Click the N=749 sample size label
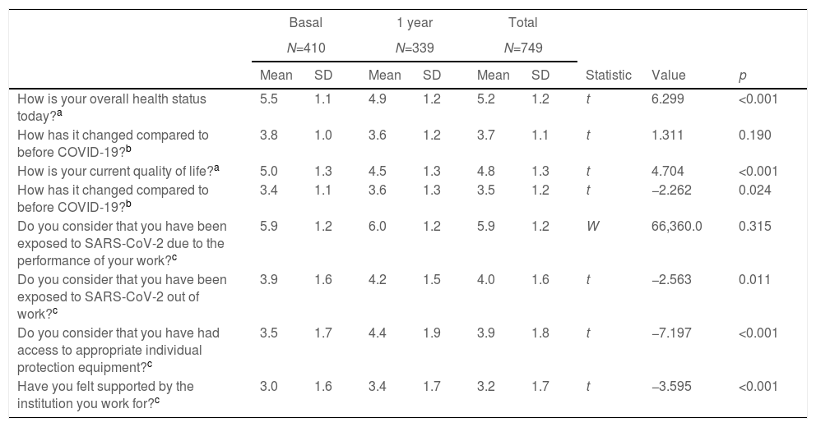Image resolution: width=816 pixels, height=427 pixels. (523, 48)
